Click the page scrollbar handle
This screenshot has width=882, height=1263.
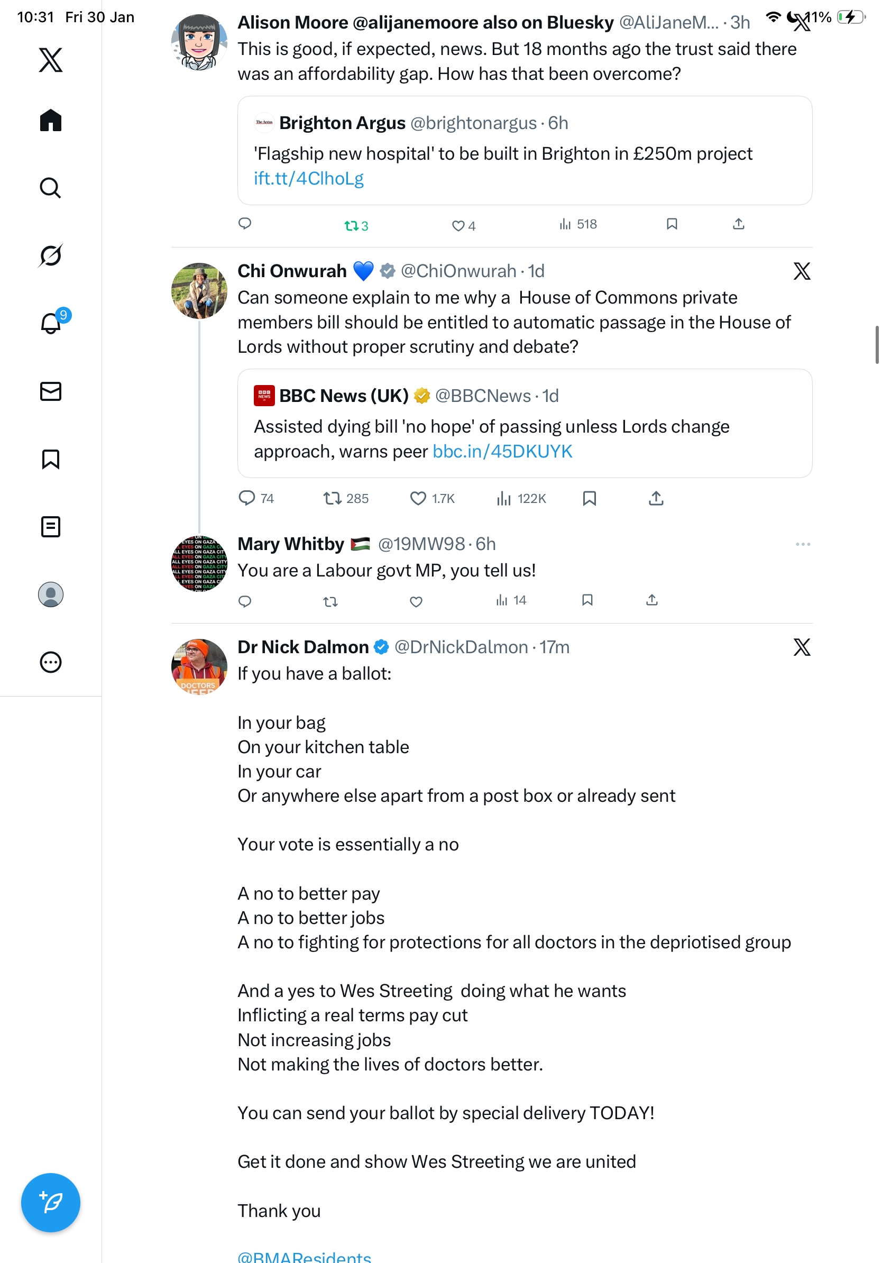(877, 345)
